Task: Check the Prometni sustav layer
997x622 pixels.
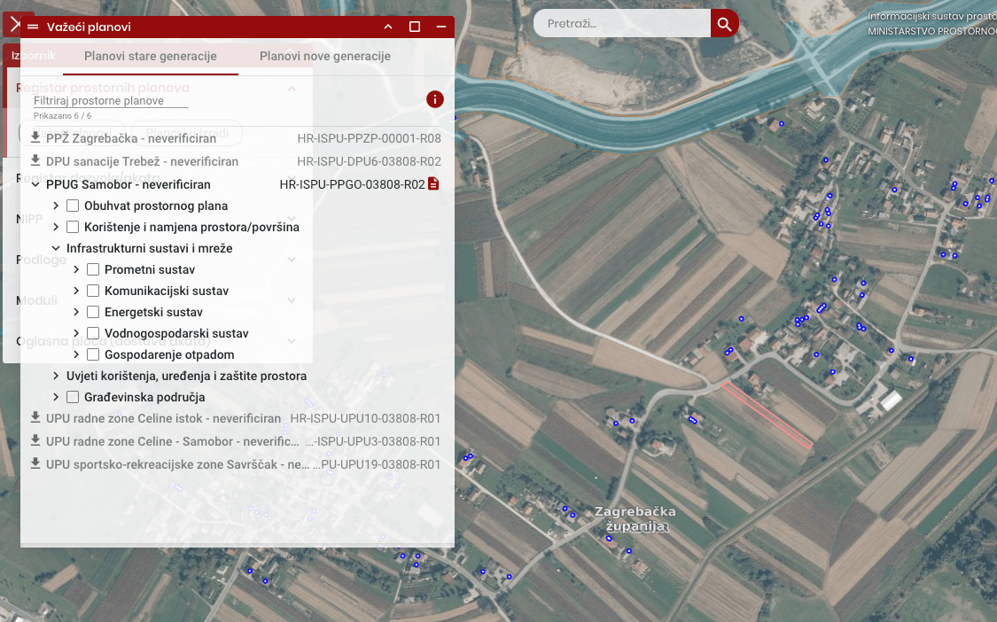Action: point(93,269)
